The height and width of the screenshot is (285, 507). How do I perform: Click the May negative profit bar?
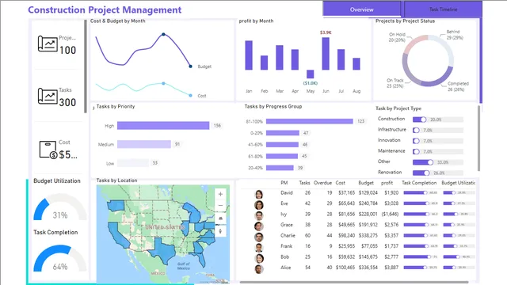310,74
